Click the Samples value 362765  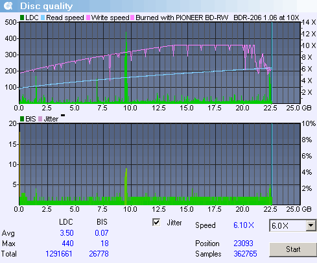tap(245, 254)
